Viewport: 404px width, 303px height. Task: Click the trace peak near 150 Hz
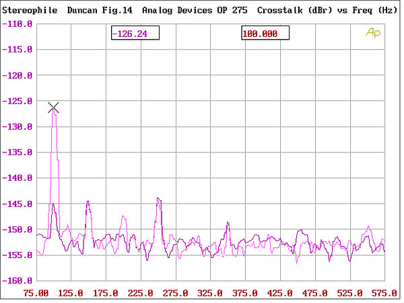tap(88, 202)
